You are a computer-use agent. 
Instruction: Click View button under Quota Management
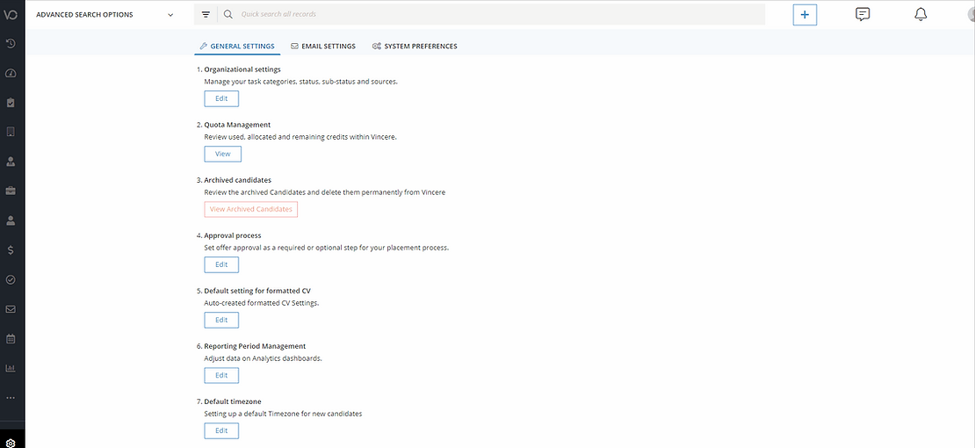click(x=222, y=154)
